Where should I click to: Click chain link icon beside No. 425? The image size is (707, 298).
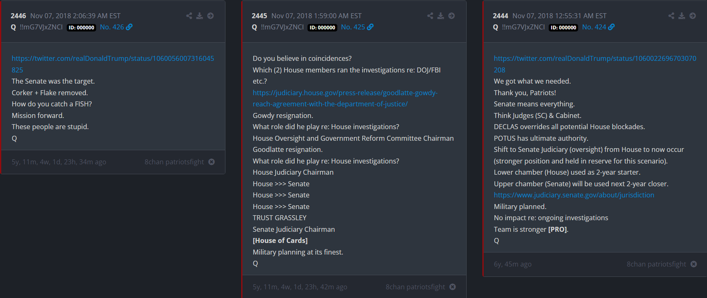370,27
